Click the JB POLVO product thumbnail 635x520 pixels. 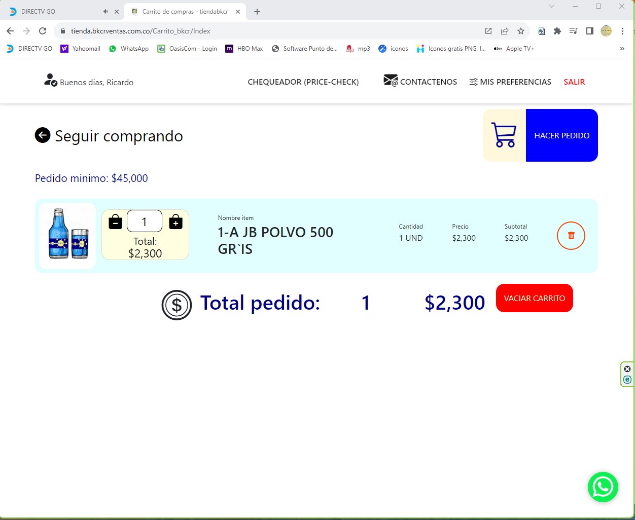pos(67,236)
